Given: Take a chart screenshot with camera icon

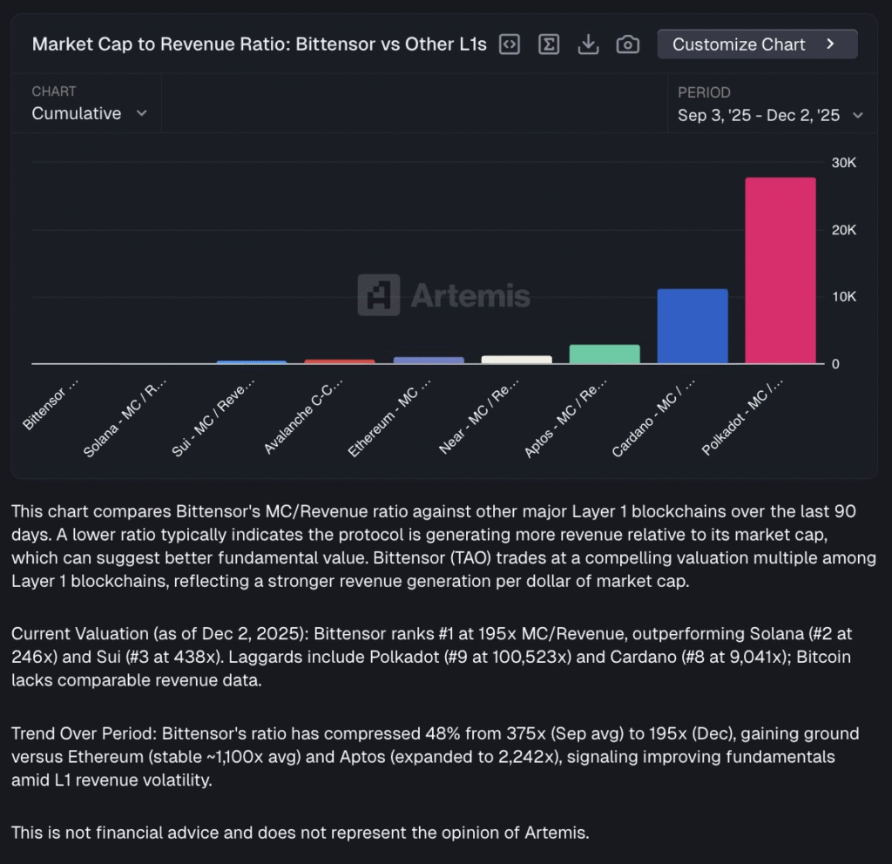Looking at the screenshot, I should [x=627, y=44].
